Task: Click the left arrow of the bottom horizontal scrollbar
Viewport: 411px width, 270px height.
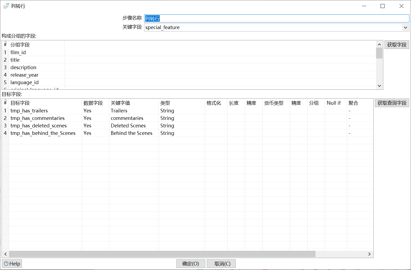Action: (5, 254)
